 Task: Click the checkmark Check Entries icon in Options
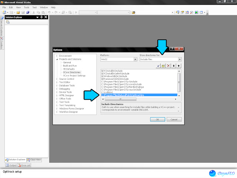click(x=158, y=66)
